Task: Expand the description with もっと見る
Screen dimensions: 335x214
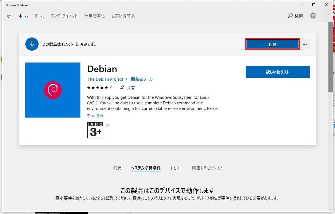Action: click(95, 115)
